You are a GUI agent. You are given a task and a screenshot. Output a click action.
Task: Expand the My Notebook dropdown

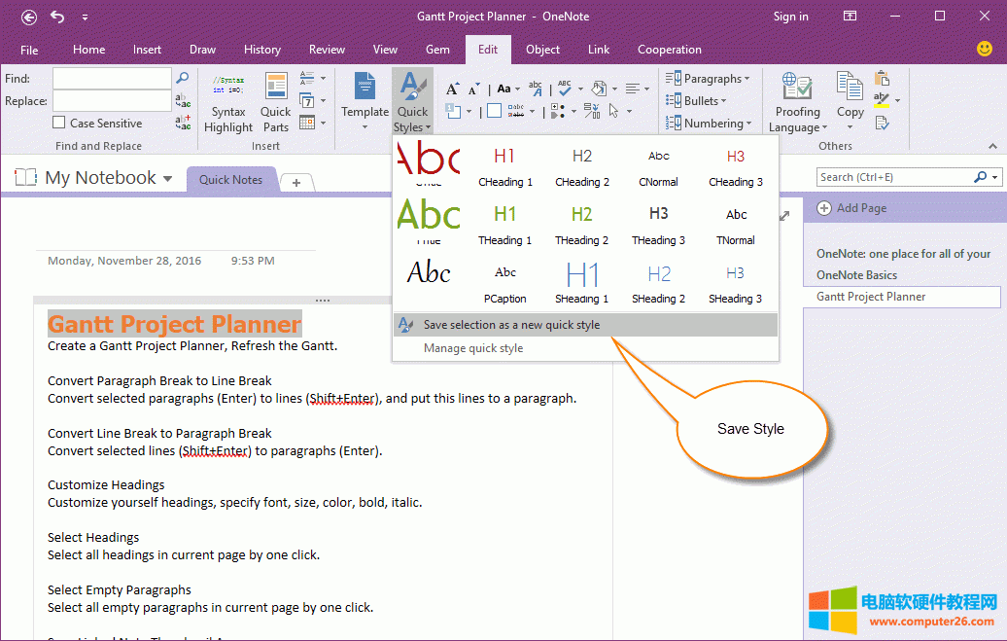pos(167,179)
